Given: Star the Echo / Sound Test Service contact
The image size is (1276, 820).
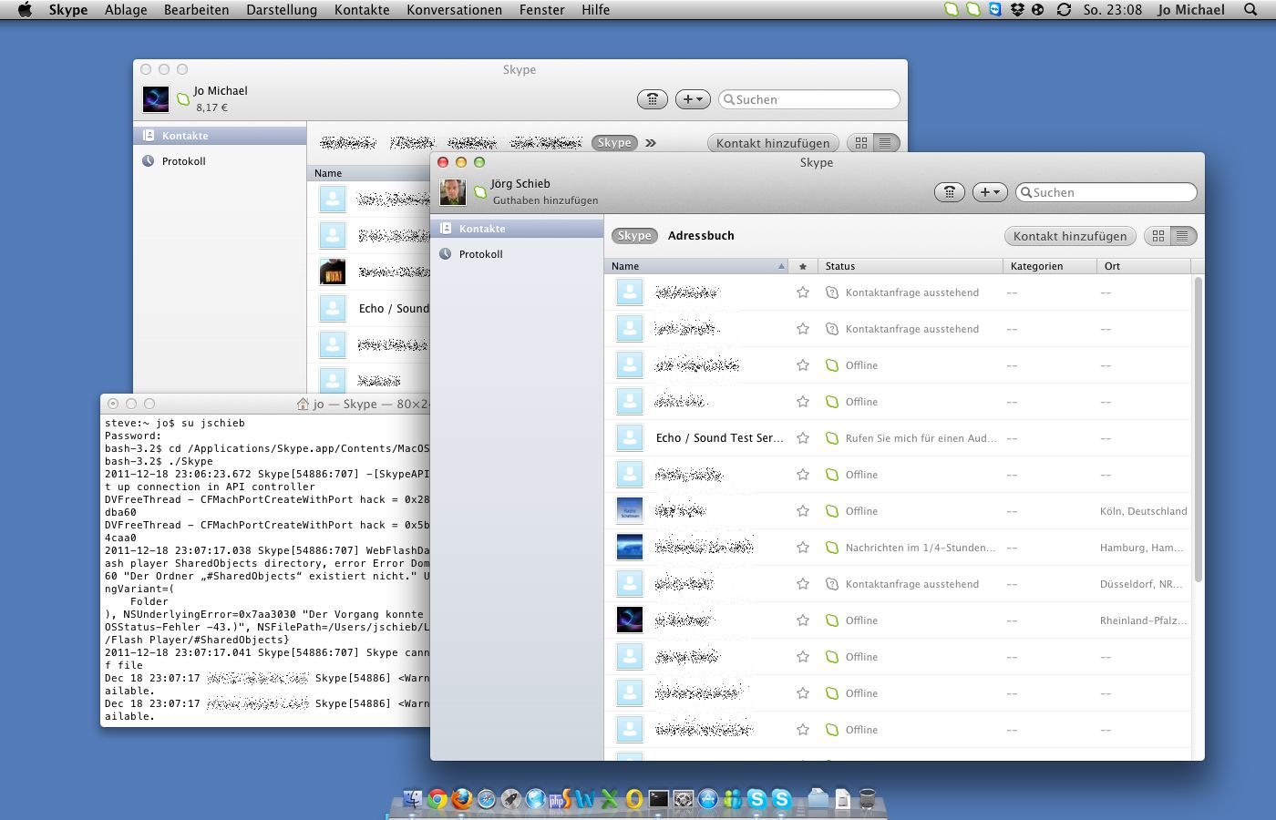Looking at the screenshot, I should click(803, 438).
